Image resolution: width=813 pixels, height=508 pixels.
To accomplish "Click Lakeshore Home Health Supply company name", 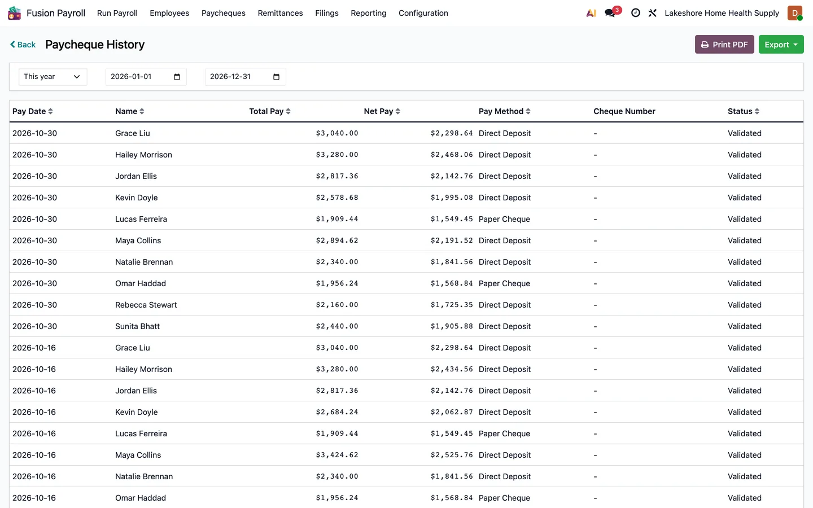I will [722, 13].
